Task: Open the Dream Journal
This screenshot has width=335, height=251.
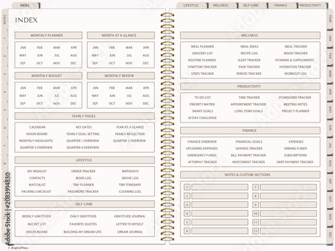Action: [x=130, y=232]
